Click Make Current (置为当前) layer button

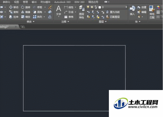tap(113, 12)
